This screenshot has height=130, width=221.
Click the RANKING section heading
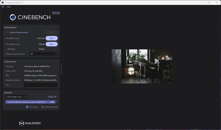point(8,93)
